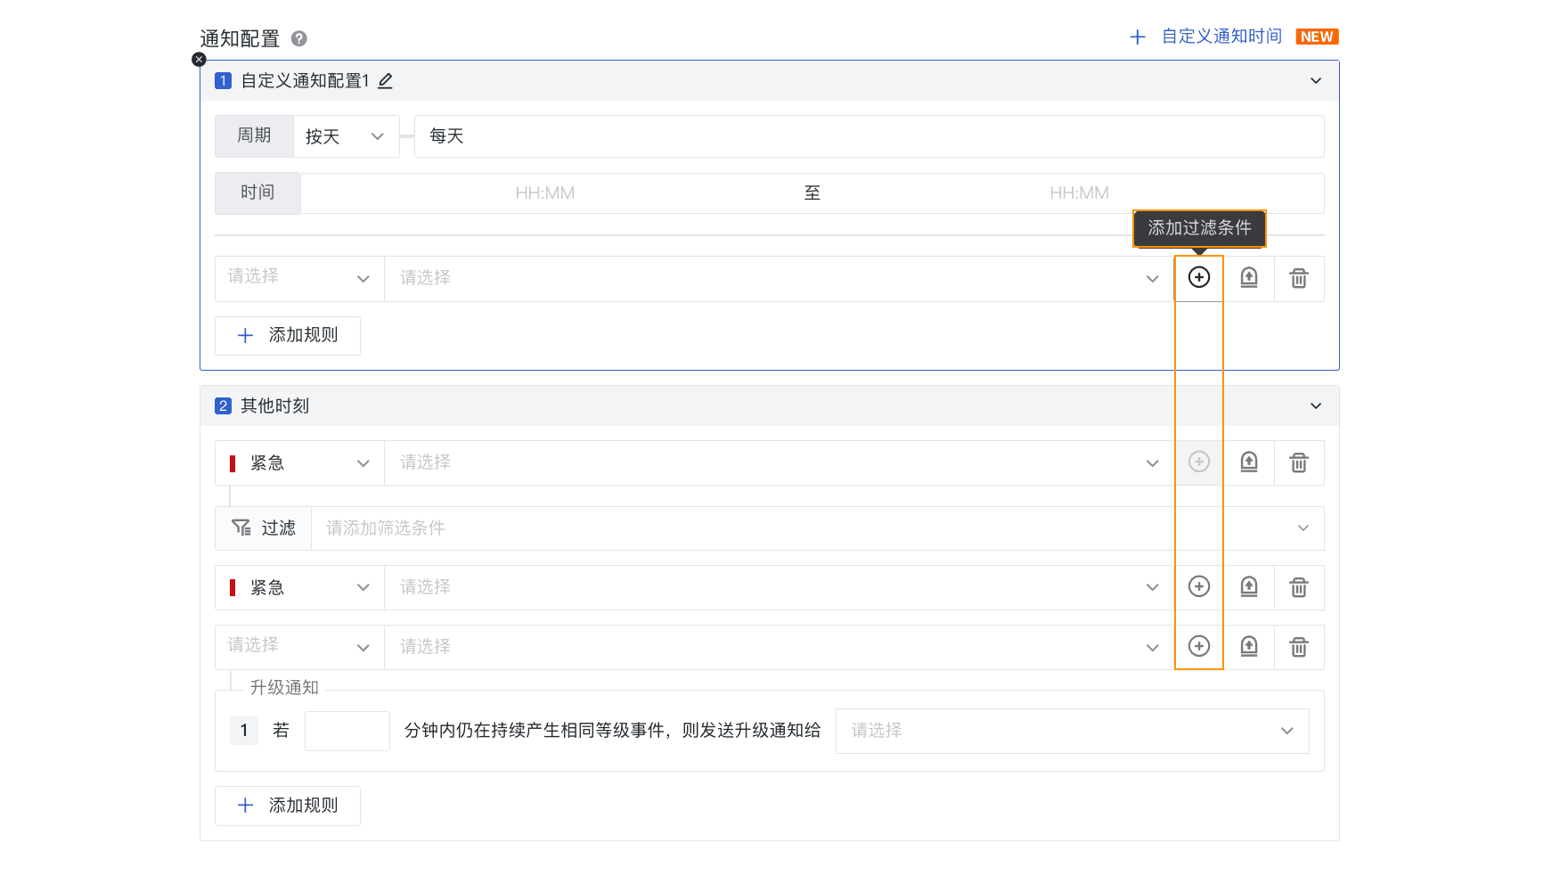Click the 其他时刻 section header title

click(x=274, y=406)
